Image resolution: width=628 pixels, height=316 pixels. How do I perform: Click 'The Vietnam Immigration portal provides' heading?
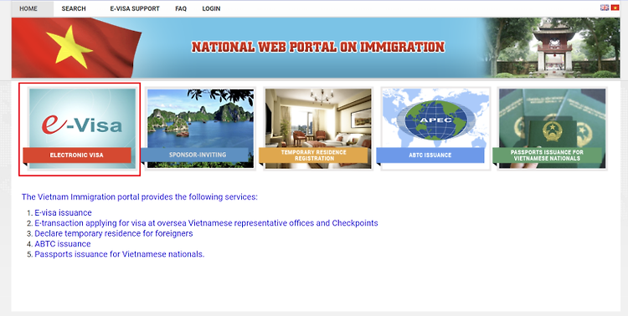pyautogui.click(x=140, y=196)
